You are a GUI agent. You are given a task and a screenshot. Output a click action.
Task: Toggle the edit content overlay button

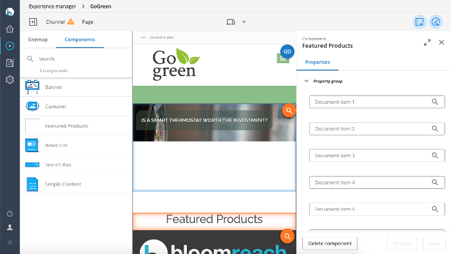point(436,22)
